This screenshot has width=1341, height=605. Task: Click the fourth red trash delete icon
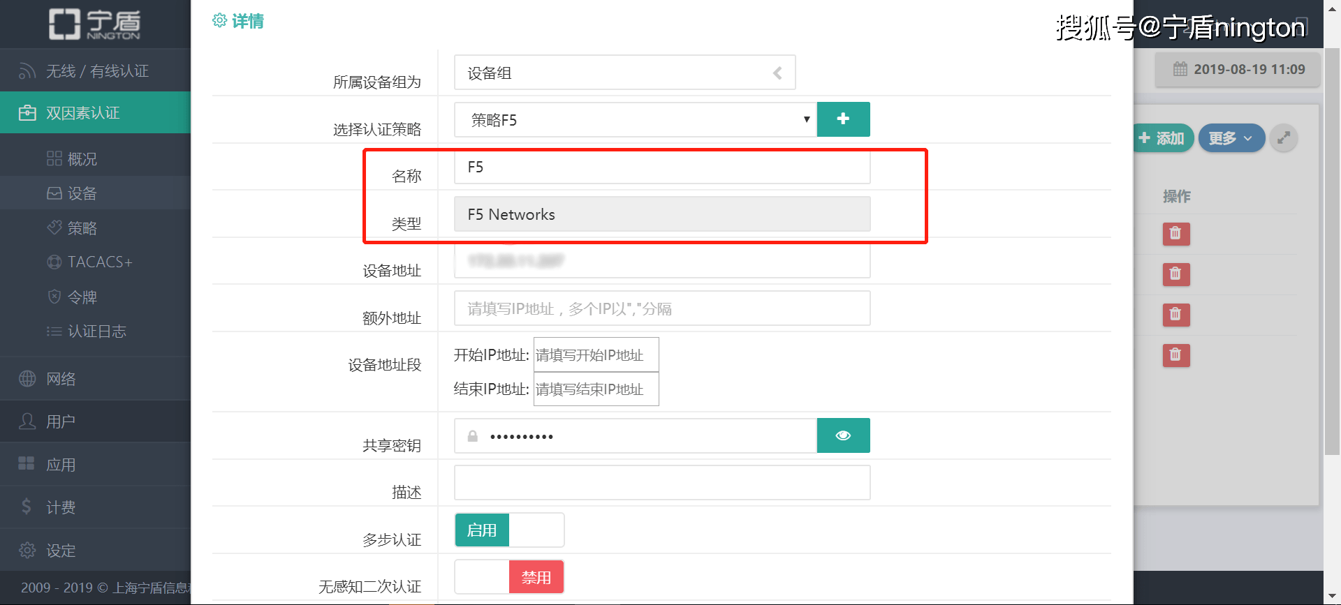[1176, 355]
